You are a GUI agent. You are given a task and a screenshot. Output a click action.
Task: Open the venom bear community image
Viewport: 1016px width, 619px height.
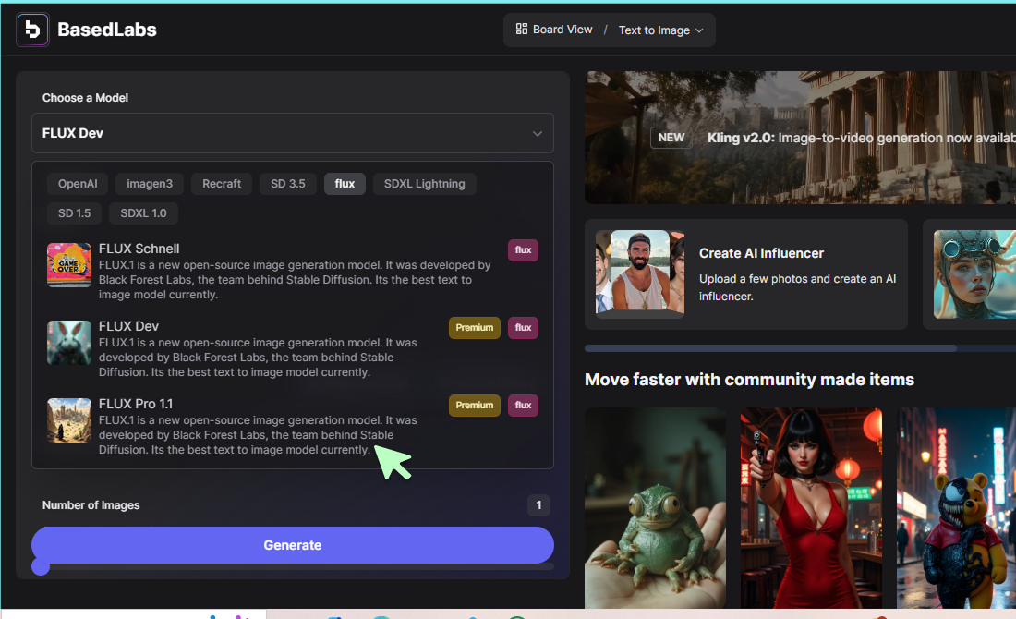coord(956,508)
